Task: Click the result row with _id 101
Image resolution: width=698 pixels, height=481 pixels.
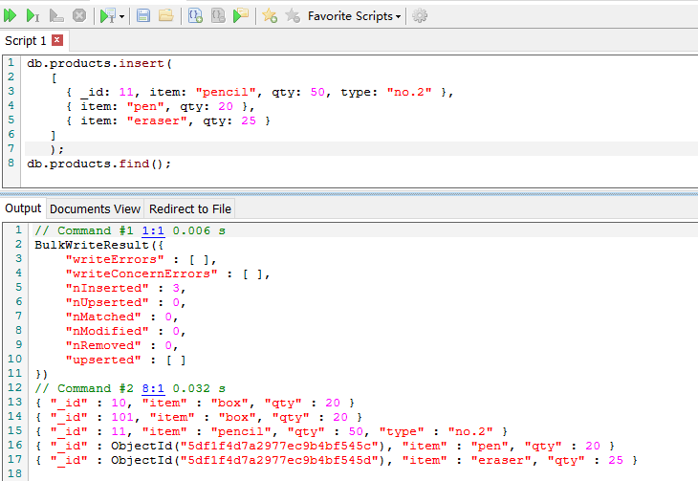Action: [199, 417]
